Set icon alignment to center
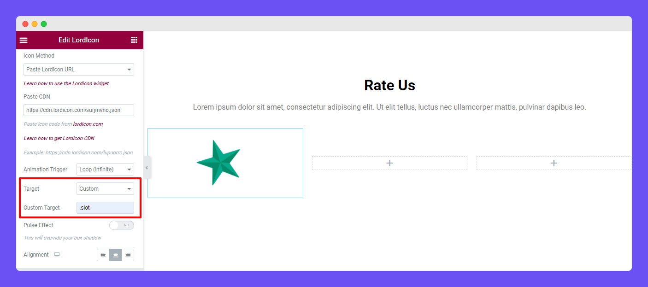The height and width of the screenshot is (287, 648). pyautogui.click(x=116, y=255)
